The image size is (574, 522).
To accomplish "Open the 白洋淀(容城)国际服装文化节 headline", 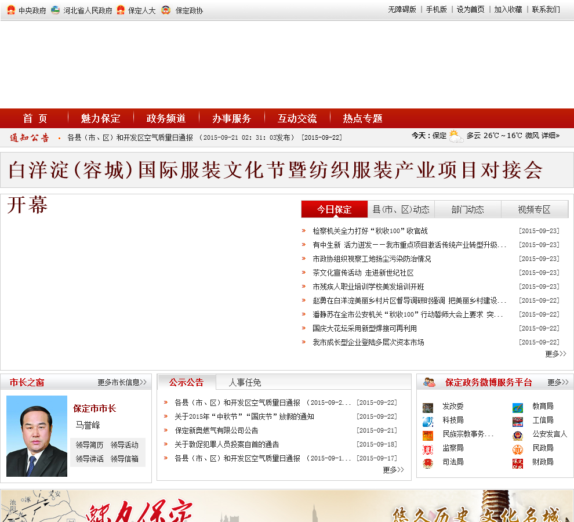I will [275, 170].
